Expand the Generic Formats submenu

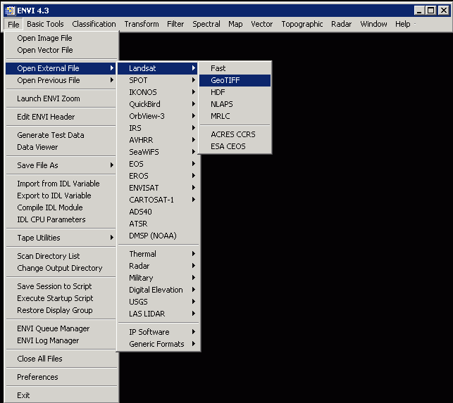(158, 345)
